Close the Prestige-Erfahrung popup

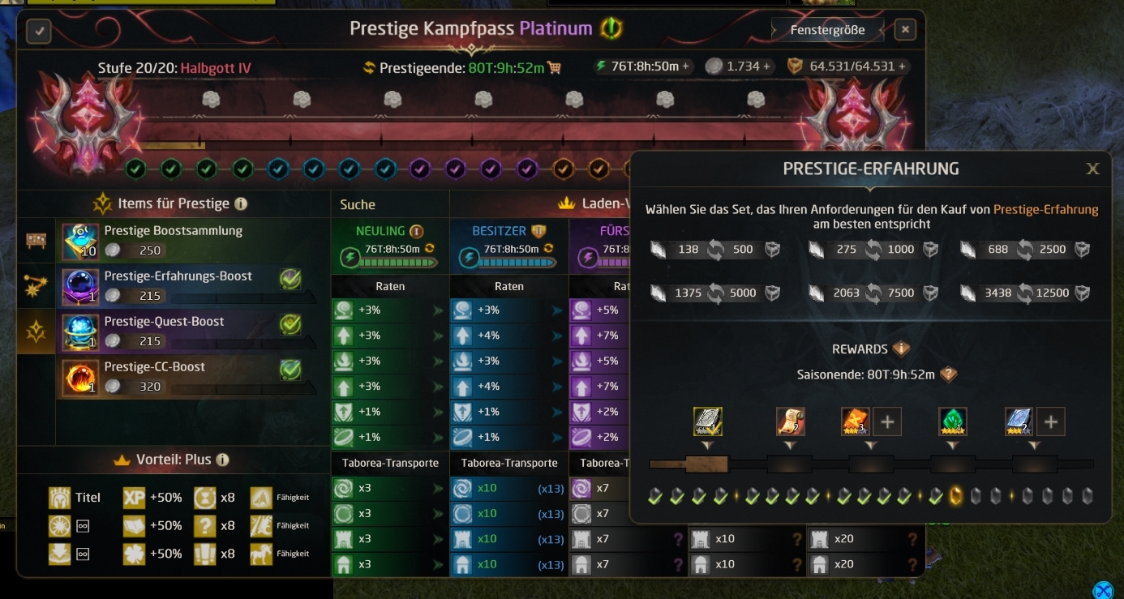point(1092,169)
